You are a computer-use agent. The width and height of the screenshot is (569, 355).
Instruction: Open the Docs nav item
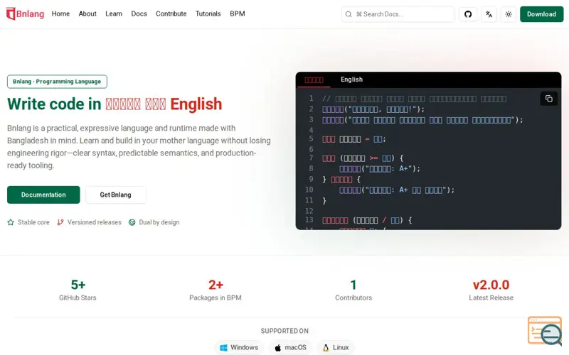point(139,13)
